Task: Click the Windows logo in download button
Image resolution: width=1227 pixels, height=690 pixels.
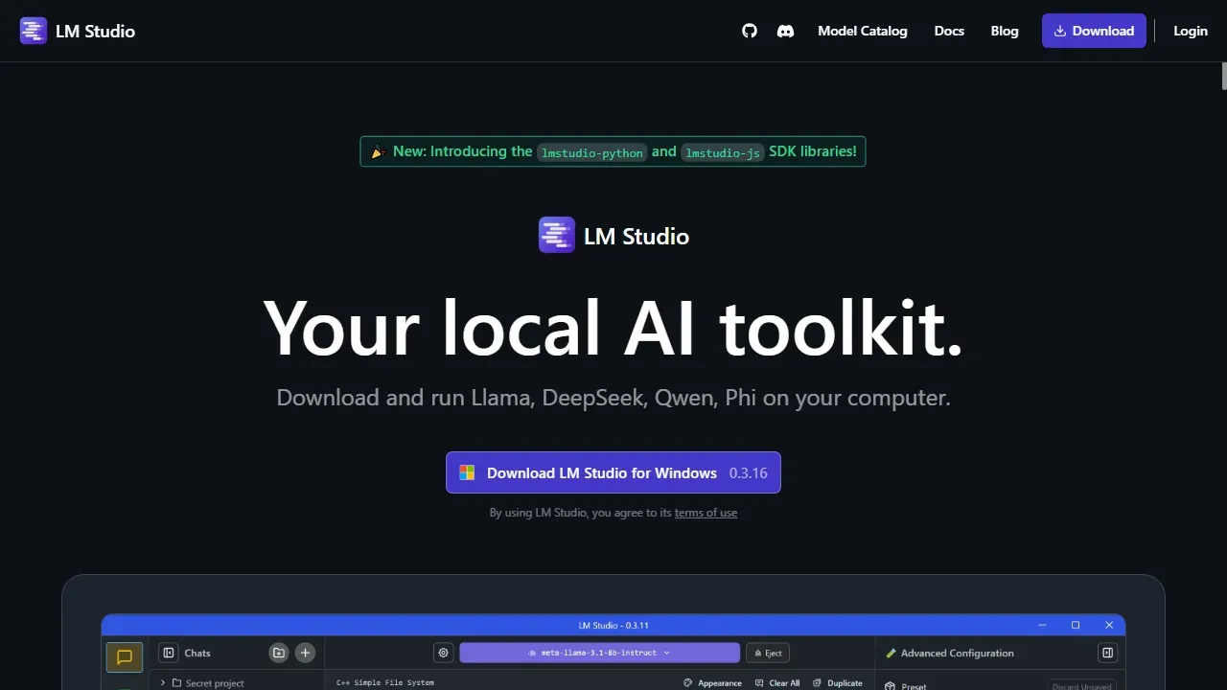Action: coord(467,472)
